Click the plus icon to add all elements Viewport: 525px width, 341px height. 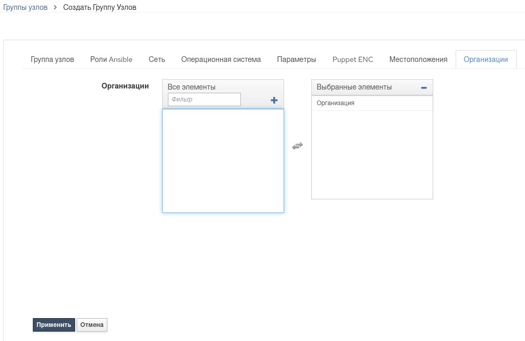click(x=274, y=100)
